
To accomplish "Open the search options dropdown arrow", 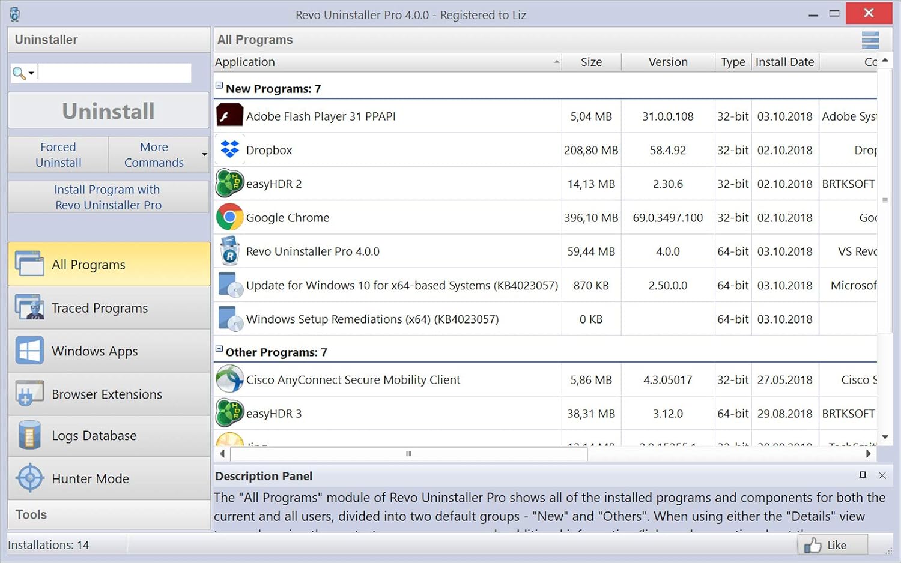I will click(x=31, y=73).
